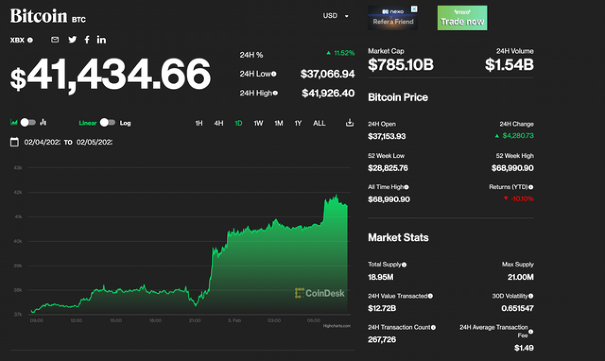Share Bitcoin price on Twitter
The width and height of the screenshot is (605, 361).
(x=72, y=39)
